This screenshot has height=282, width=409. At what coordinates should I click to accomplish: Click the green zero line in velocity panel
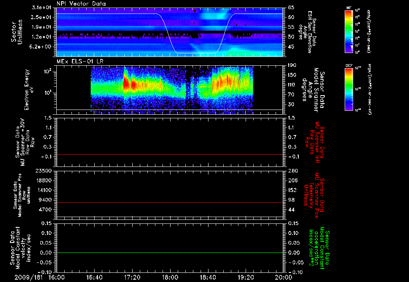[169, 253]
